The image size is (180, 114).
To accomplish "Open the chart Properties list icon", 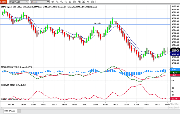I will pyautogui.click(x=97, y=2).
